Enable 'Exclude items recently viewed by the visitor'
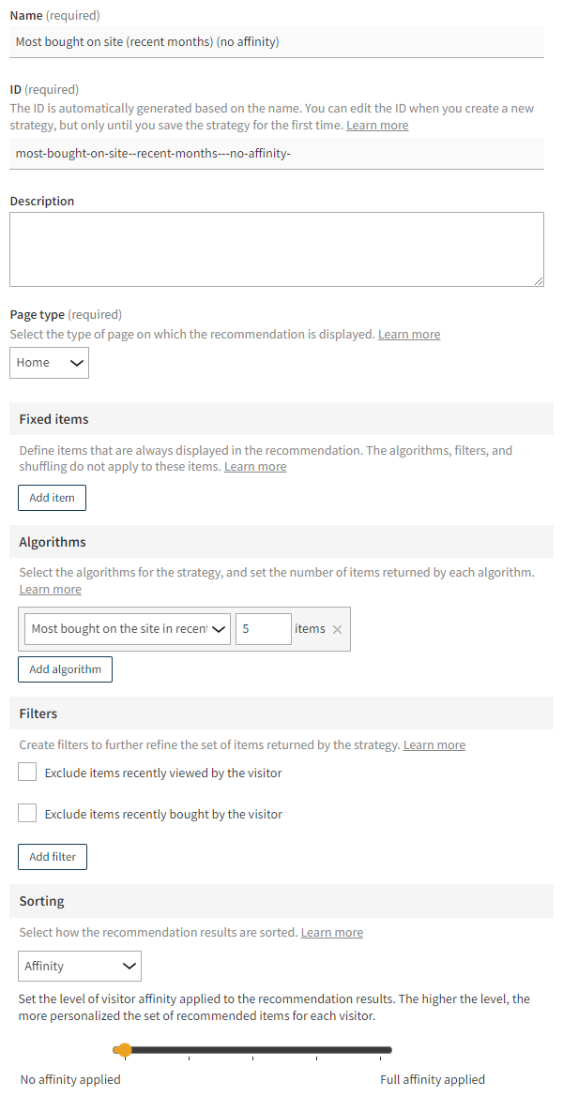This screenshot has width=563, height=1096. point(26,772)
